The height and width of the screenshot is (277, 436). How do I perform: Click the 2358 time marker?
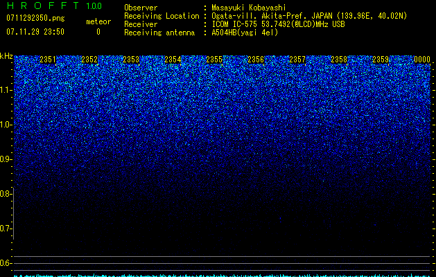339,60
